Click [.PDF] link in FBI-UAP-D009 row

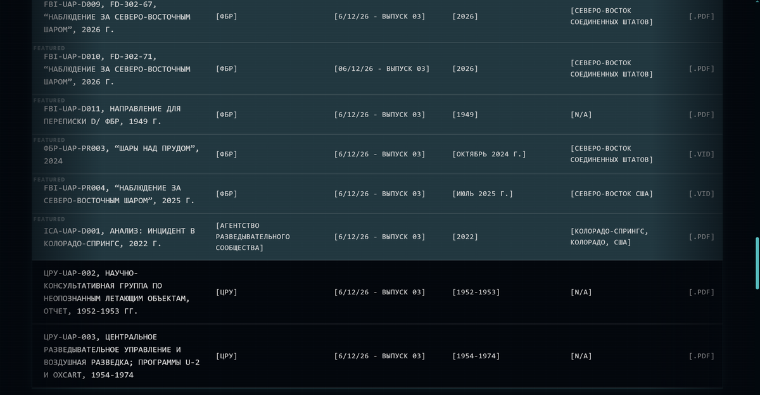[702, 16]
